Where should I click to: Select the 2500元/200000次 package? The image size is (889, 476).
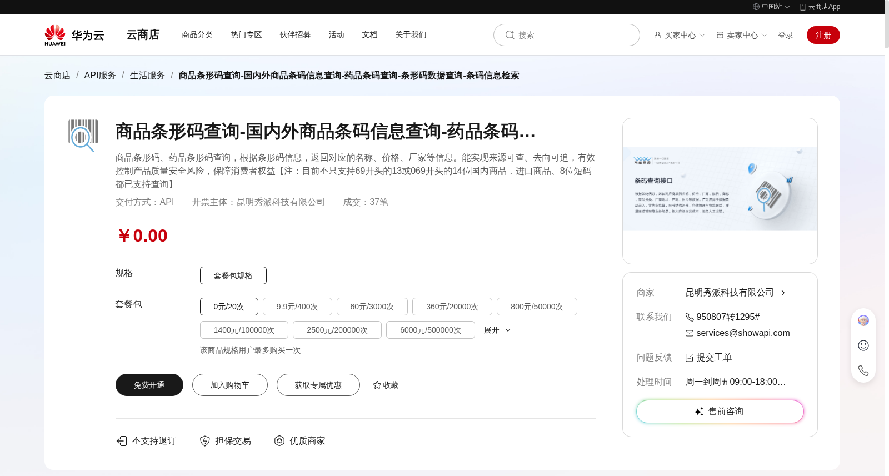[337, 330]
